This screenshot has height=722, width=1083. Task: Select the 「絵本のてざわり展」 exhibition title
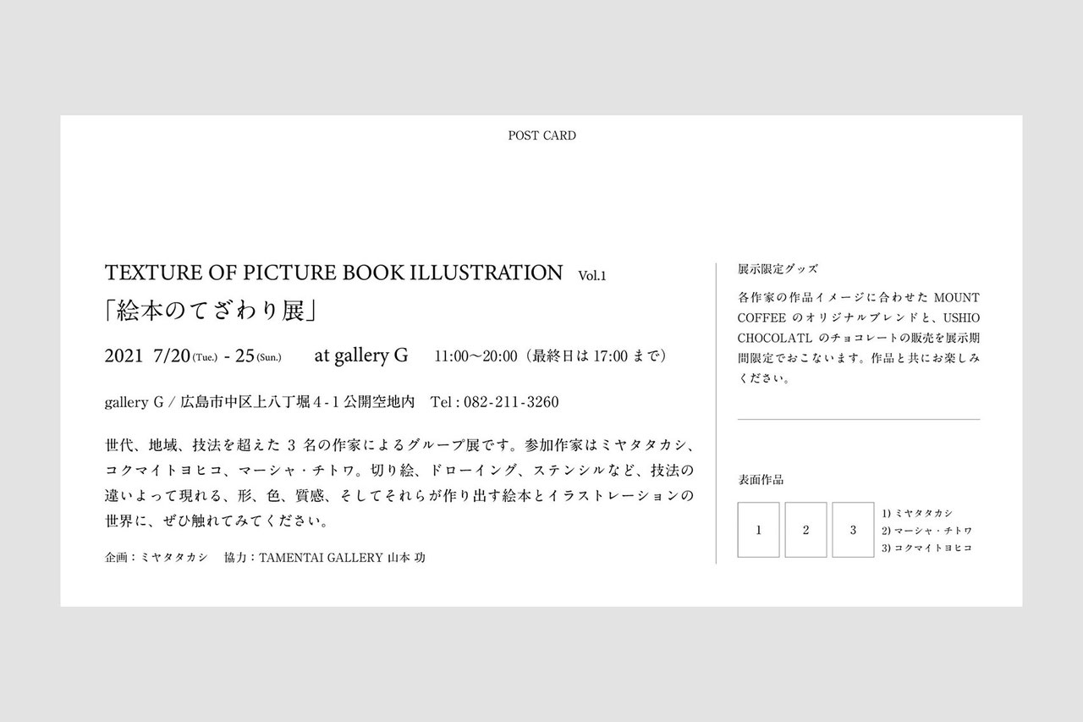[x=210, y=311]
